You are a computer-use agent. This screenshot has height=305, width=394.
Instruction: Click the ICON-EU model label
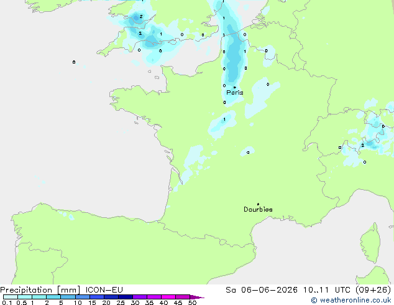(x=104, y=290)
